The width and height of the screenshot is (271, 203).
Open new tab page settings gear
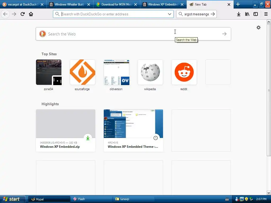point(258,27)
